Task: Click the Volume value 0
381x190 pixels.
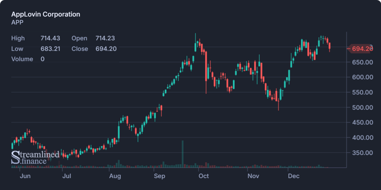Action: click(43, 59)
